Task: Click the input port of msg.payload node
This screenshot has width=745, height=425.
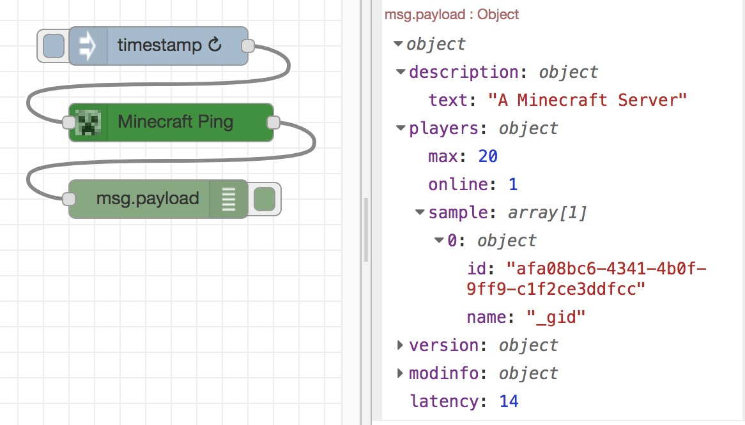Action: coord(69,198)
